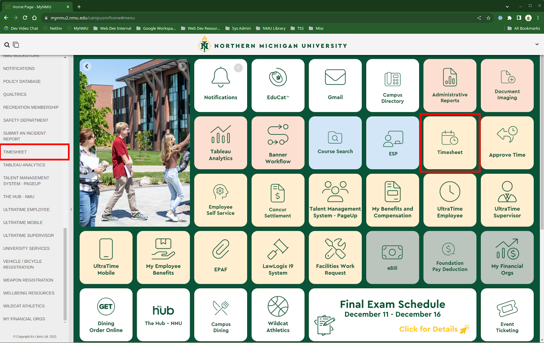Open the eBill tile

pos(392,257)
